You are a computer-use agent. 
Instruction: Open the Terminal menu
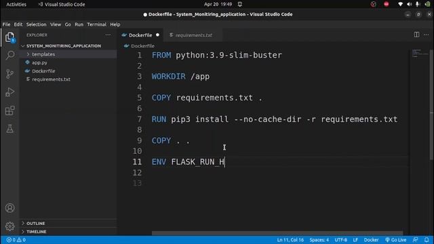click(96, 24)
